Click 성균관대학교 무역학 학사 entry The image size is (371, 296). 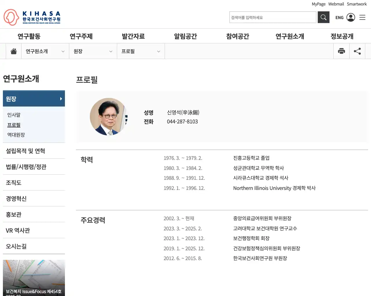[259, 168]
